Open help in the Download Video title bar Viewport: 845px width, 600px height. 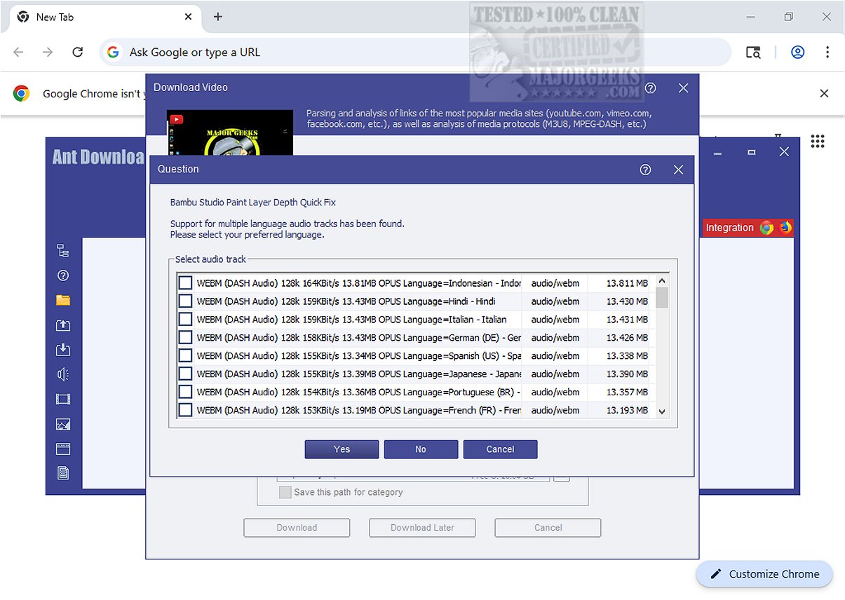click(x=651, y=88)
